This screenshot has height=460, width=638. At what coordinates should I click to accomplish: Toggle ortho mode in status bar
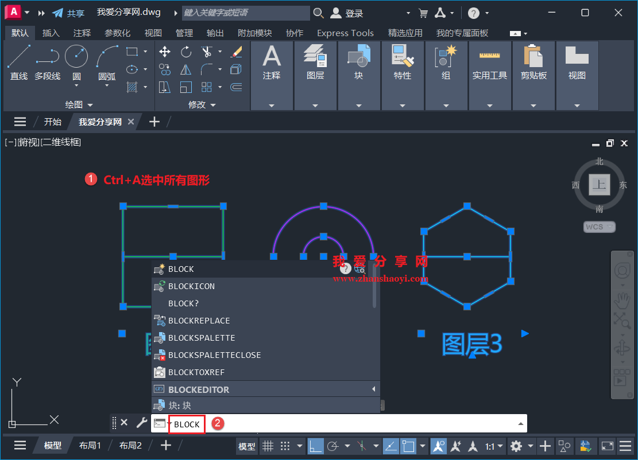[315, 446]
